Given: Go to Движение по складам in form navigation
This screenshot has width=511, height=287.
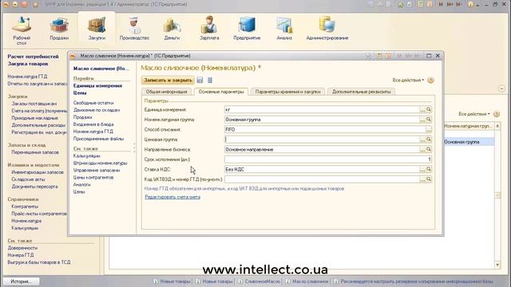Looking at the screenshot, I should 97,110.
